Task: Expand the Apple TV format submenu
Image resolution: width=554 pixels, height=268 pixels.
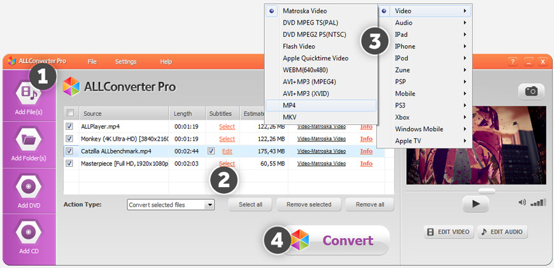Action: pyautogui.click(x=425, y=141)
